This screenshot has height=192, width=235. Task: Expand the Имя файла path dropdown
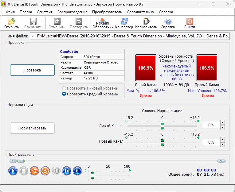(32, 36)
